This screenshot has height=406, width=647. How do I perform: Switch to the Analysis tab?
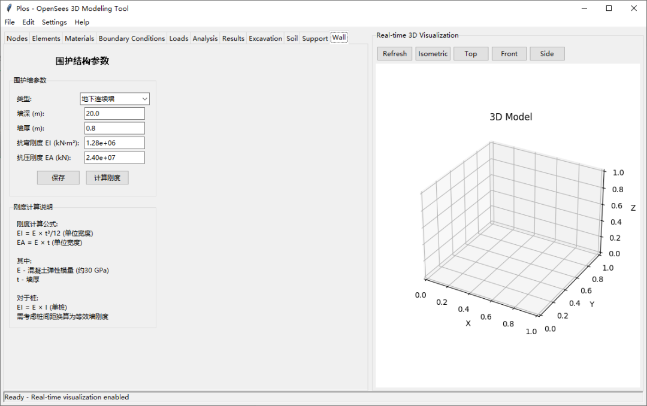pyautogui.click(x=205, y=38)
